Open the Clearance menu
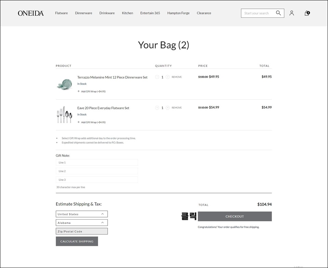 point(204,13)
